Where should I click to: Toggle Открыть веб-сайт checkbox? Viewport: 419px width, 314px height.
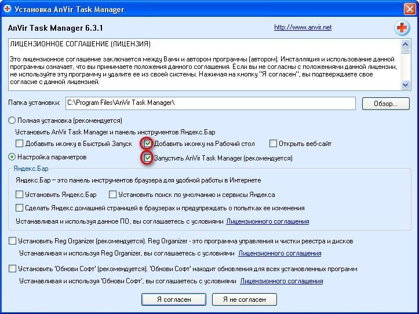(274, 143)
